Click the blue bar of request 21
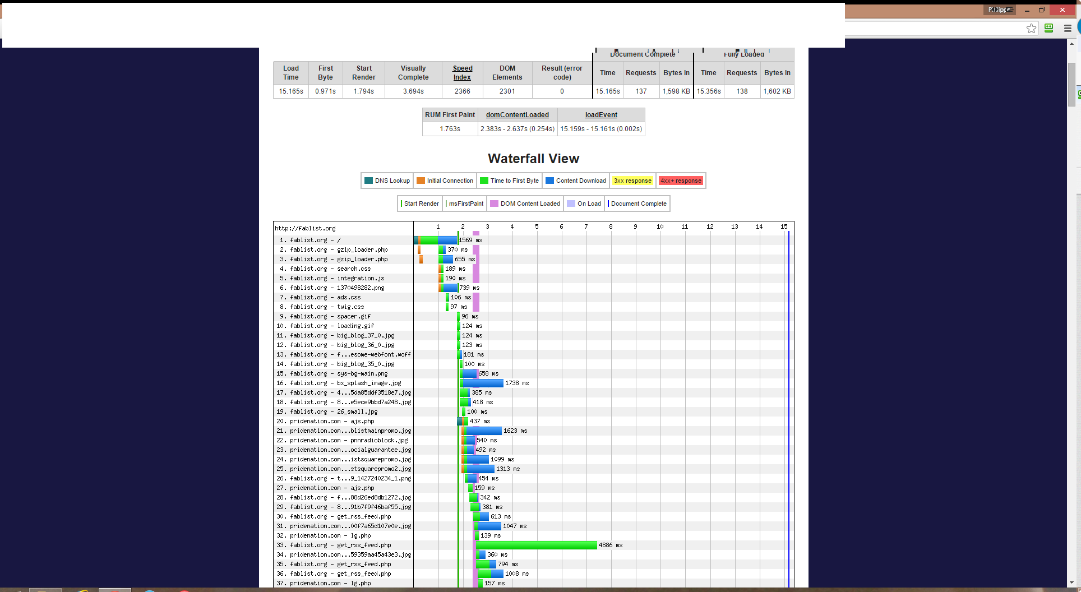The image size is (1081, 592). point(484,431)
